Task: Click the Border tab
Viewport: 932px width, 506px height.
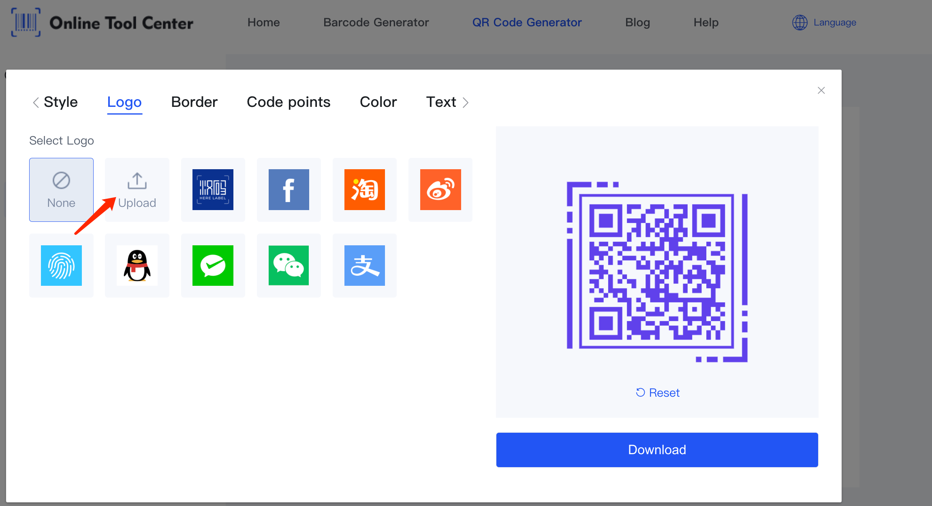Action: click(x=193, y=102)
